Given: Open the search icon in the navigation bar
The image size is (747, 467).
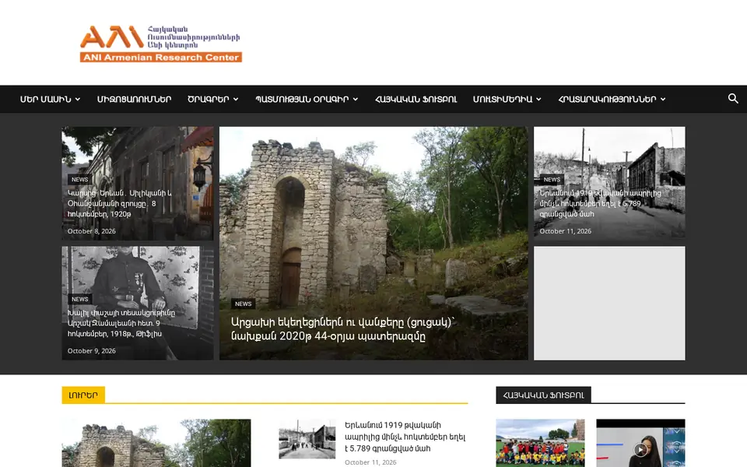Looking at the screenshot, I should [733, 99].
